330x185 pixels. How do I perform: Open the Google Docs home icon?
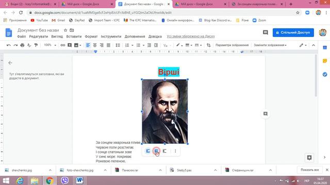9,33
